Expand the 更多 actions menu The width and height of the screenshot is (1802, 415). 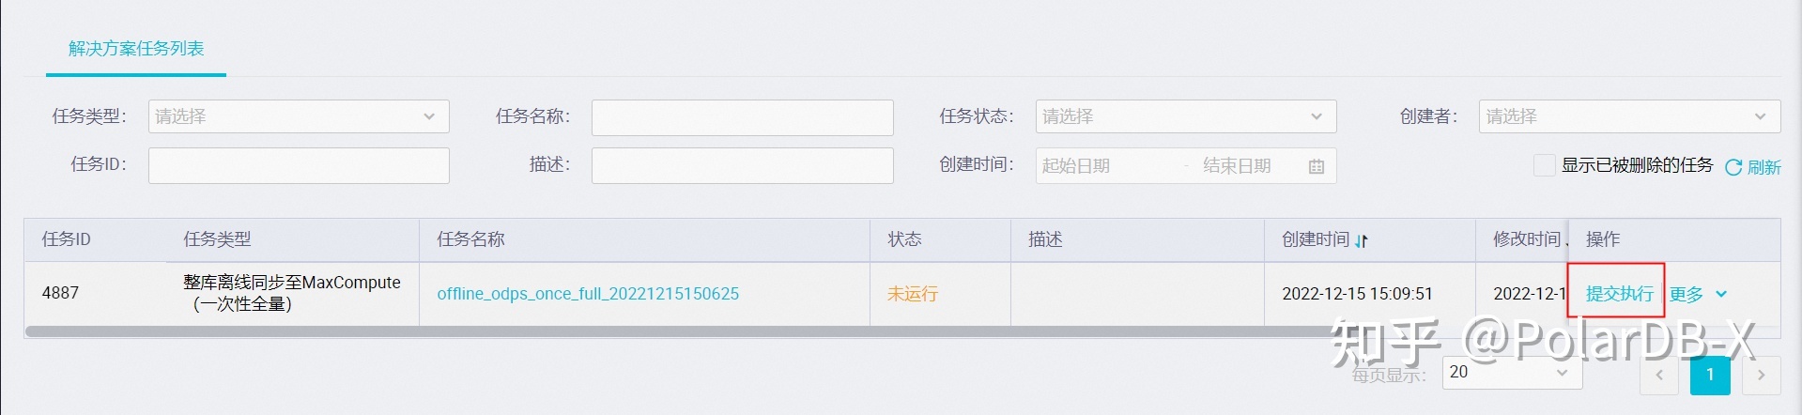[1698, 294]
